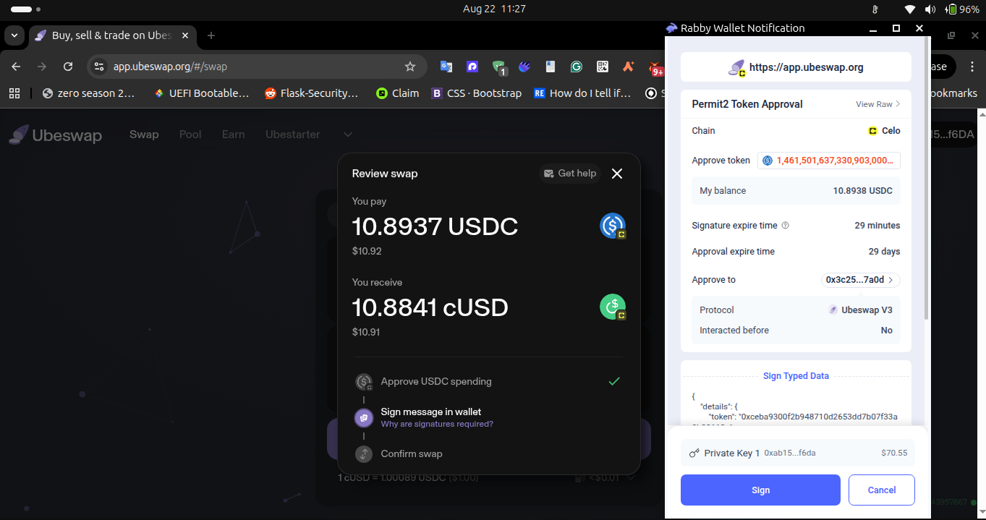The image size is (986, 520).
Task: Click the Celo chain icon in Rabby
Action: tap(872, 131)
